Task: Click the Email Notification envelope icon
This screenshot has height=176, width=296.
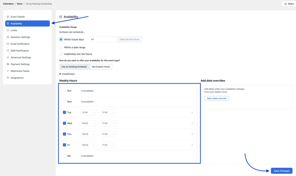Action: pyautogui.click(x=8, y=44)
